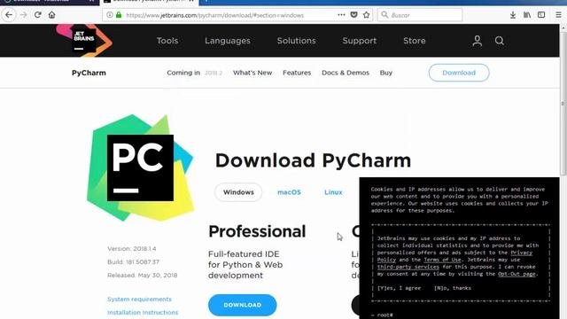The width and height of the screenshot is (567, 319).
Task: Open the Languages menu
Action: pos(228,41)
